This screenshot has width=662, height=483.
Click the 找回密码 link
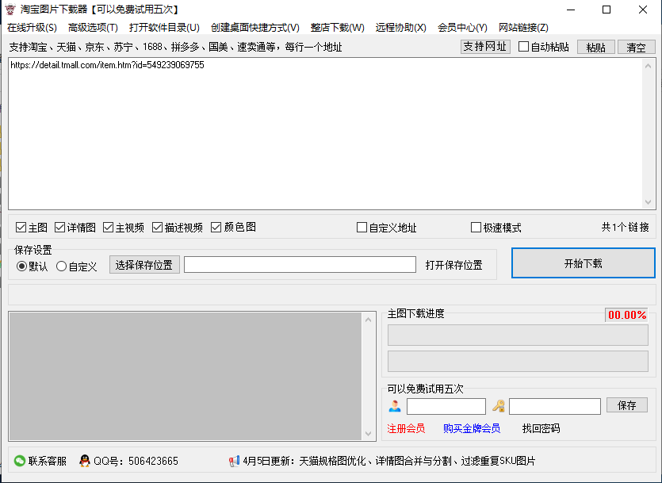[541, 428]
